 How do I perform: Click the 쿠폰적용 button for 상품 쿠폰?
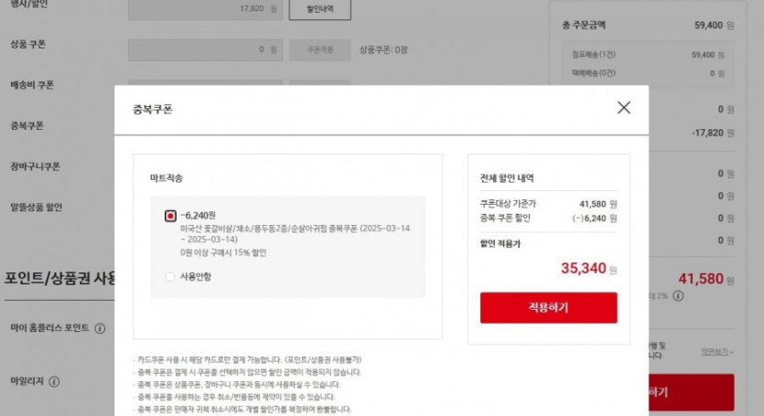[319, 49]
